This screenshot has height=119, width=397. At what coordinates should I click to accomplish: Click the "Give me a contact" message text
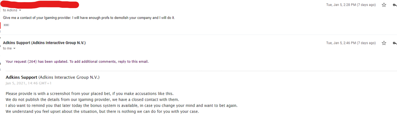click(x=89, y=18)
